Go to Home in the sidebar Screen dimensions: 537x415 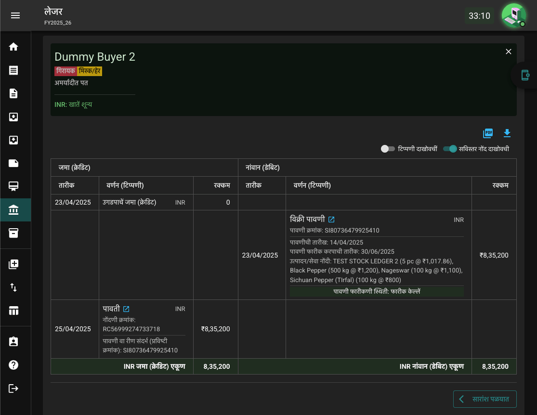[x=13, y=47]
